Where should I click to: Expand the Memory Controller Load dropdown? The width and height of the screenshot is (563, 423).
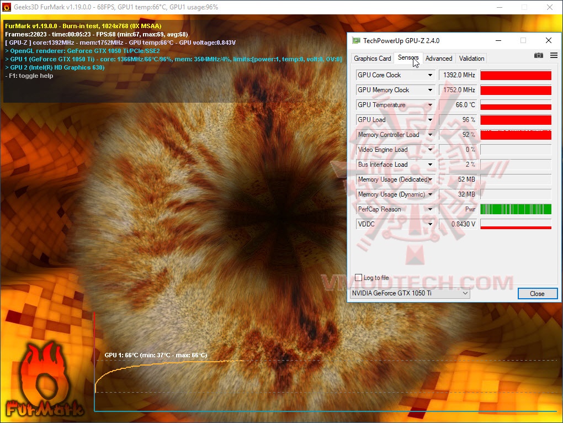430,135
